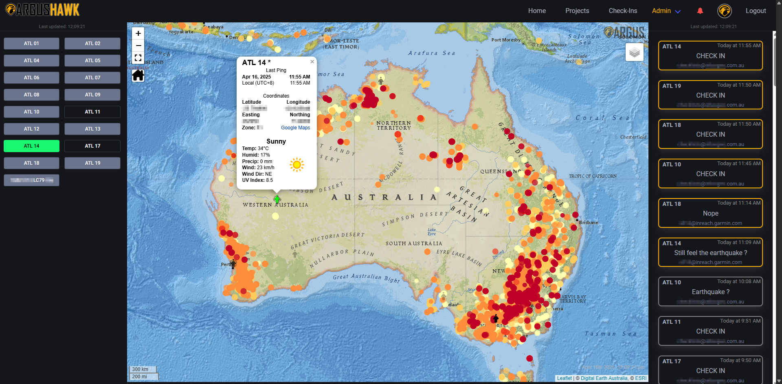Toggle the ATL 17 tracker button
The height and width of the screenshot is (384, 782).
click(x=92, y=146)
